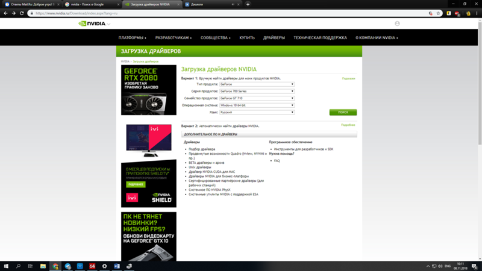Open Settings gear on the taskbar
The height and width of the screenshot is (271, 482).
(104, 266)
